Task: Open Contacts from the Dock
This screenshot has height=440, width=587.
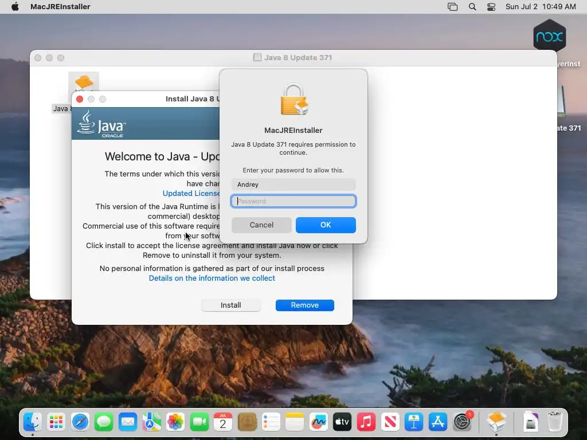Action: point(247,422)
